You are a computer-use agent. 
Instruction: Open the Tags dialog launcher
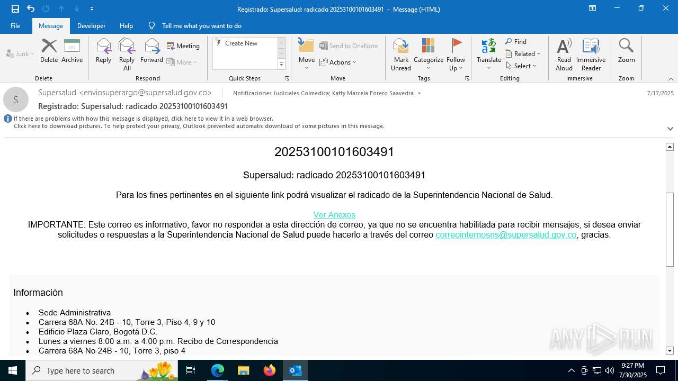[x=467, y=78]
